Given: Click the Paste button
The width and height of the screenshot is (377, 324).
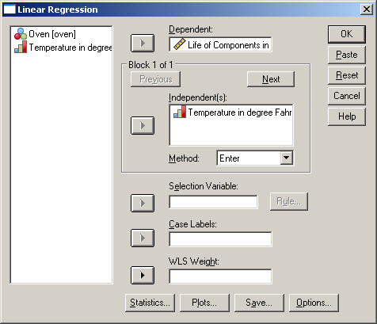Looking at the screenshot, I should [347, 55].
